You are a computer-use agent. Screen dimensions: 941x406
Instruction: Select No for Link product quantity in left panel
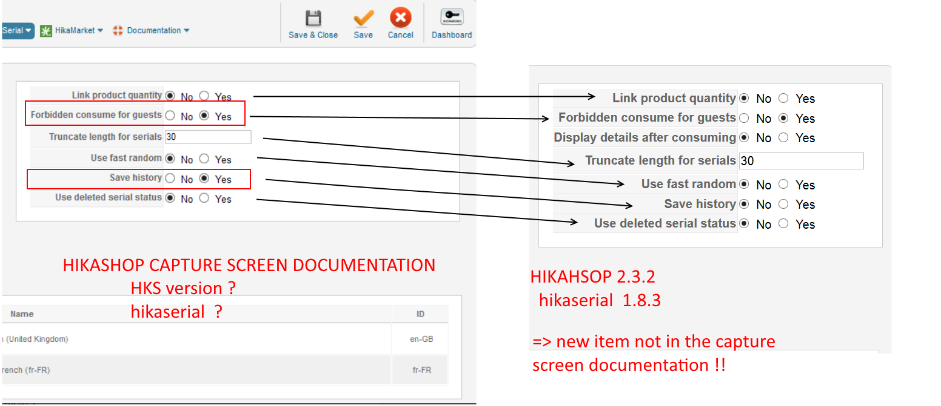pyautogui.click(x=170, y=96)
